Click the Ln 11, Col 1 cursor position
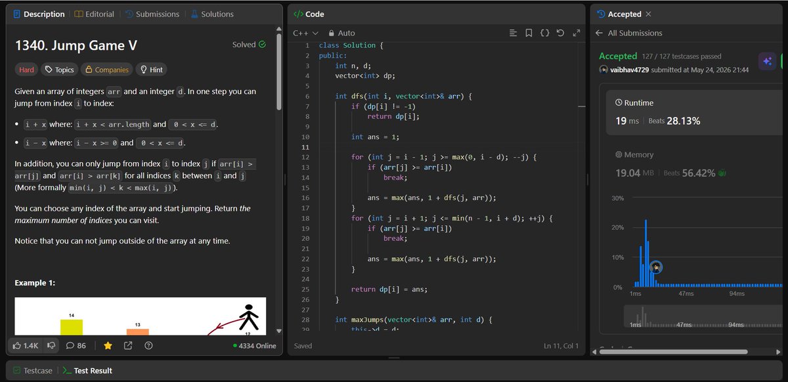 pyautogui.click(x=562, y=346)
